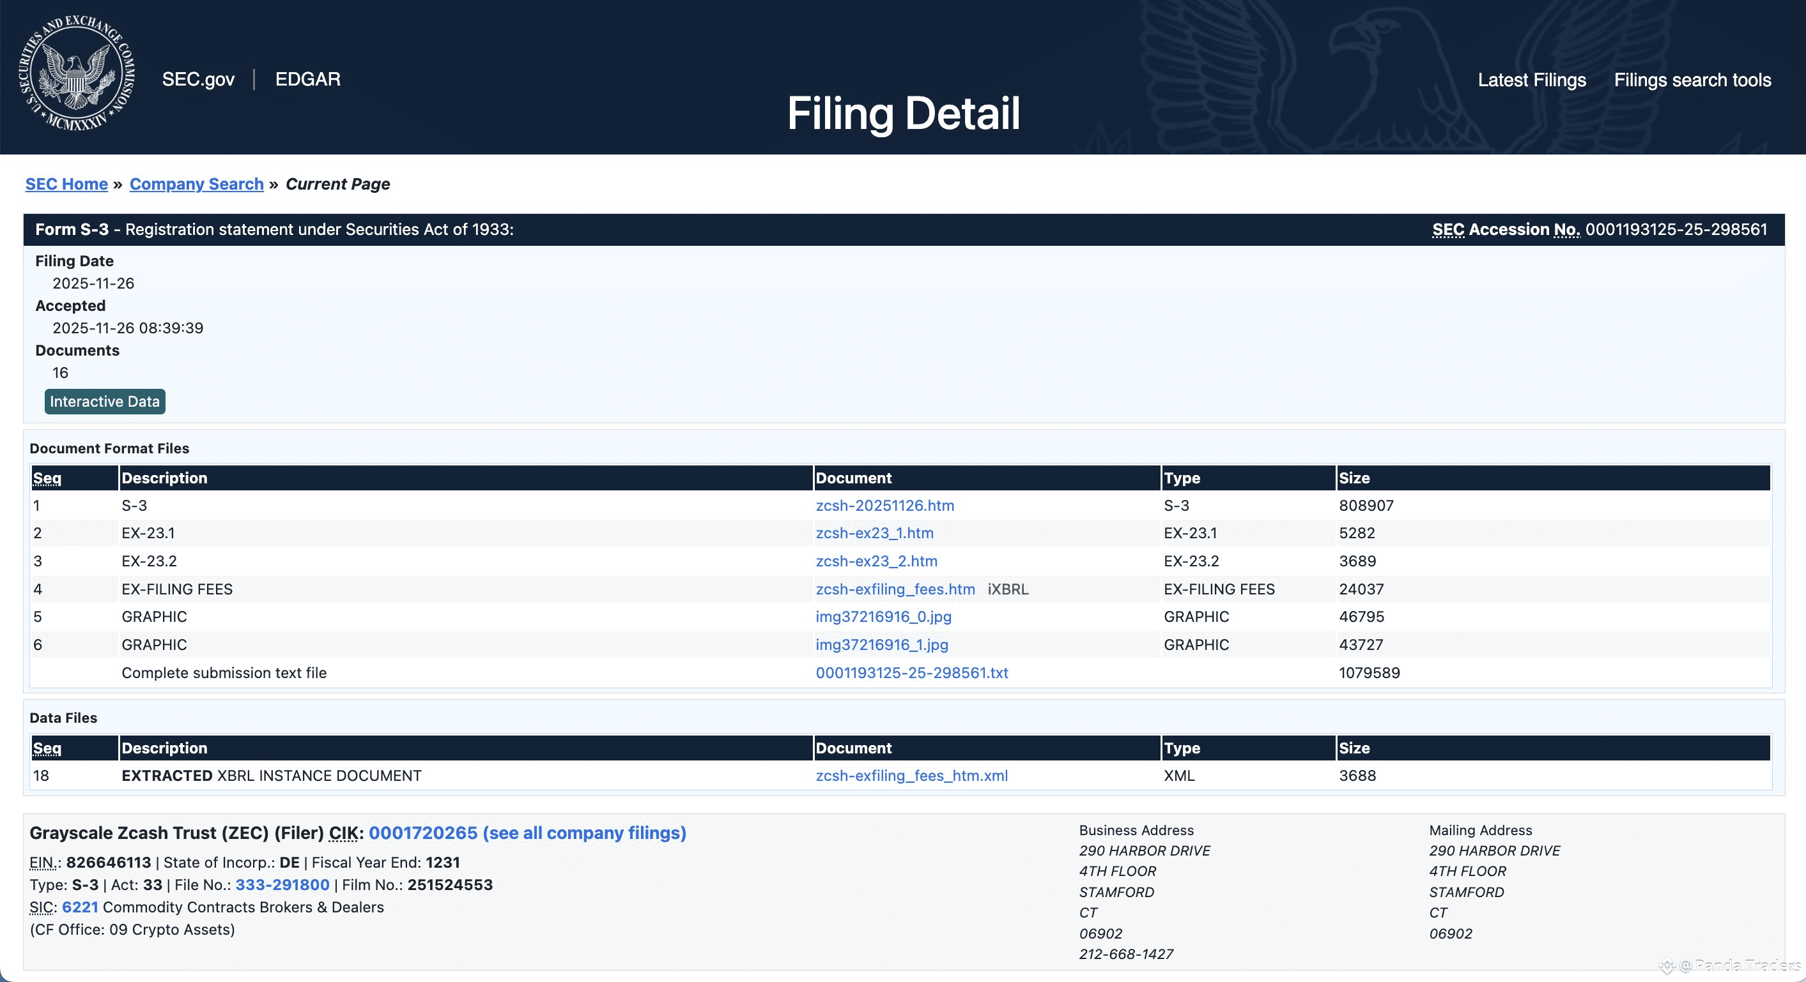Open Latest Filings menu item
Image resolution: width=1806 pixels, height=982 pixels.
tap(1531, 80)
